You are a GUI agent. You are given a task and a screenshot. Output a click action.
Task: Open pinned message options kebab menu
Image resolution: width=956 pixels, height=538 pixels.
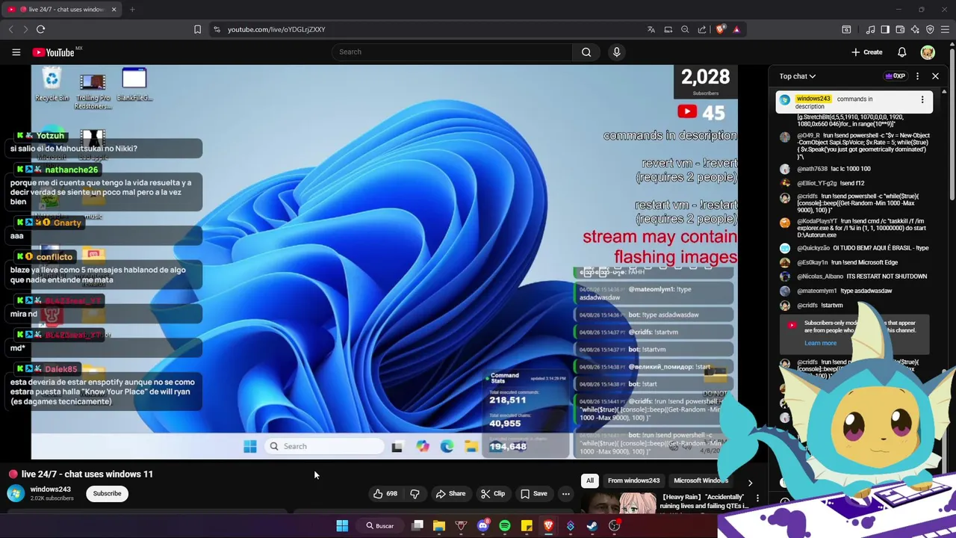[x=922, y=99]
